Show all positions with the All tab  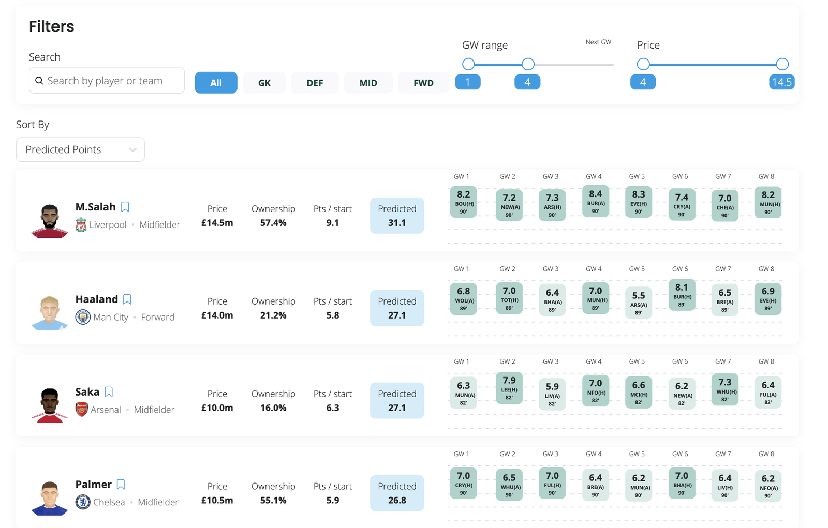(x=216, y=83)
